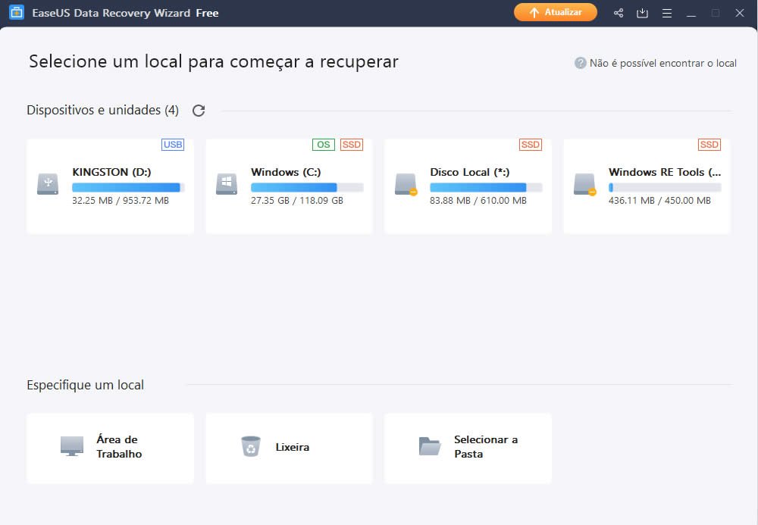Click the green OS tag badge
Screen dimensions: 758x525
click(324, 145)
